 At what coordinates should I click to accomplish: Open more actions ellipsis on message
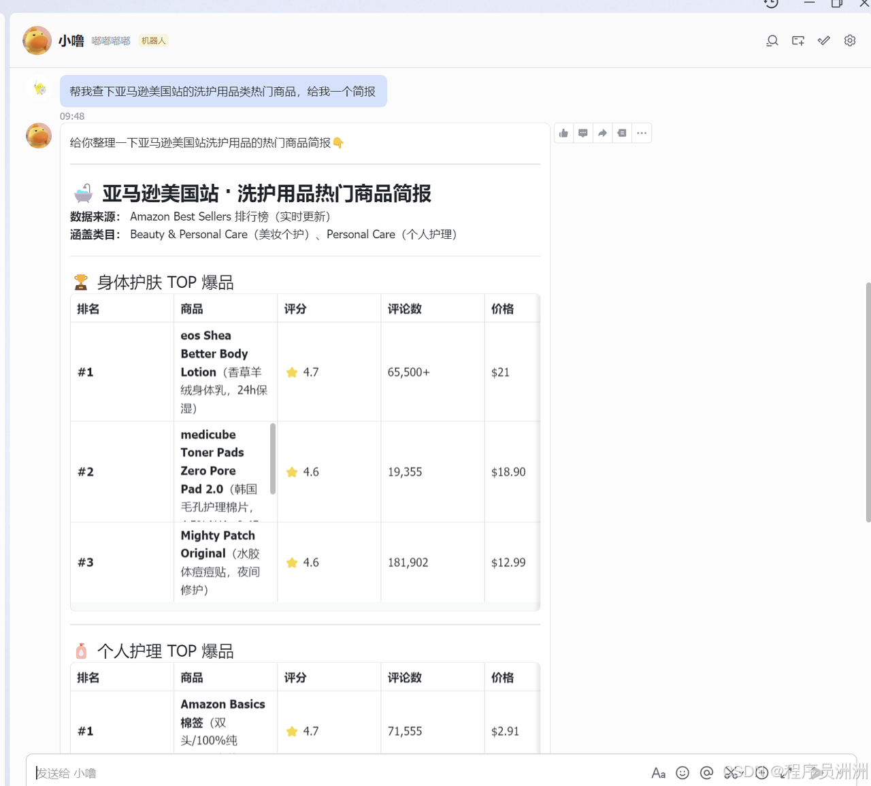coord(642,133)
